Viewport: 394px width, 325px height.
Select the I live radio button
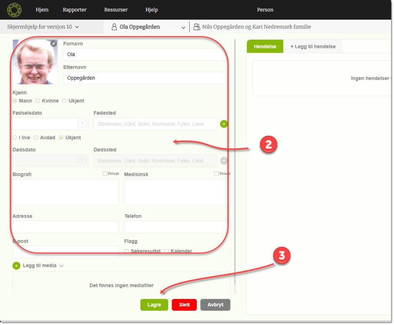(x=15, y=137)
